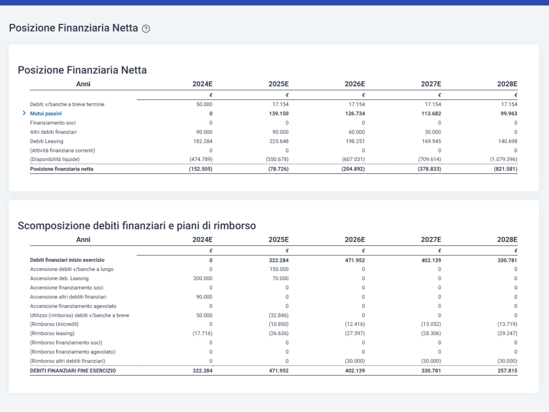Click the Scomposizione debiti finanziari section heading
Image resolution: width=549 pixels, height=412 pixels.
click(x=137, y=226)
